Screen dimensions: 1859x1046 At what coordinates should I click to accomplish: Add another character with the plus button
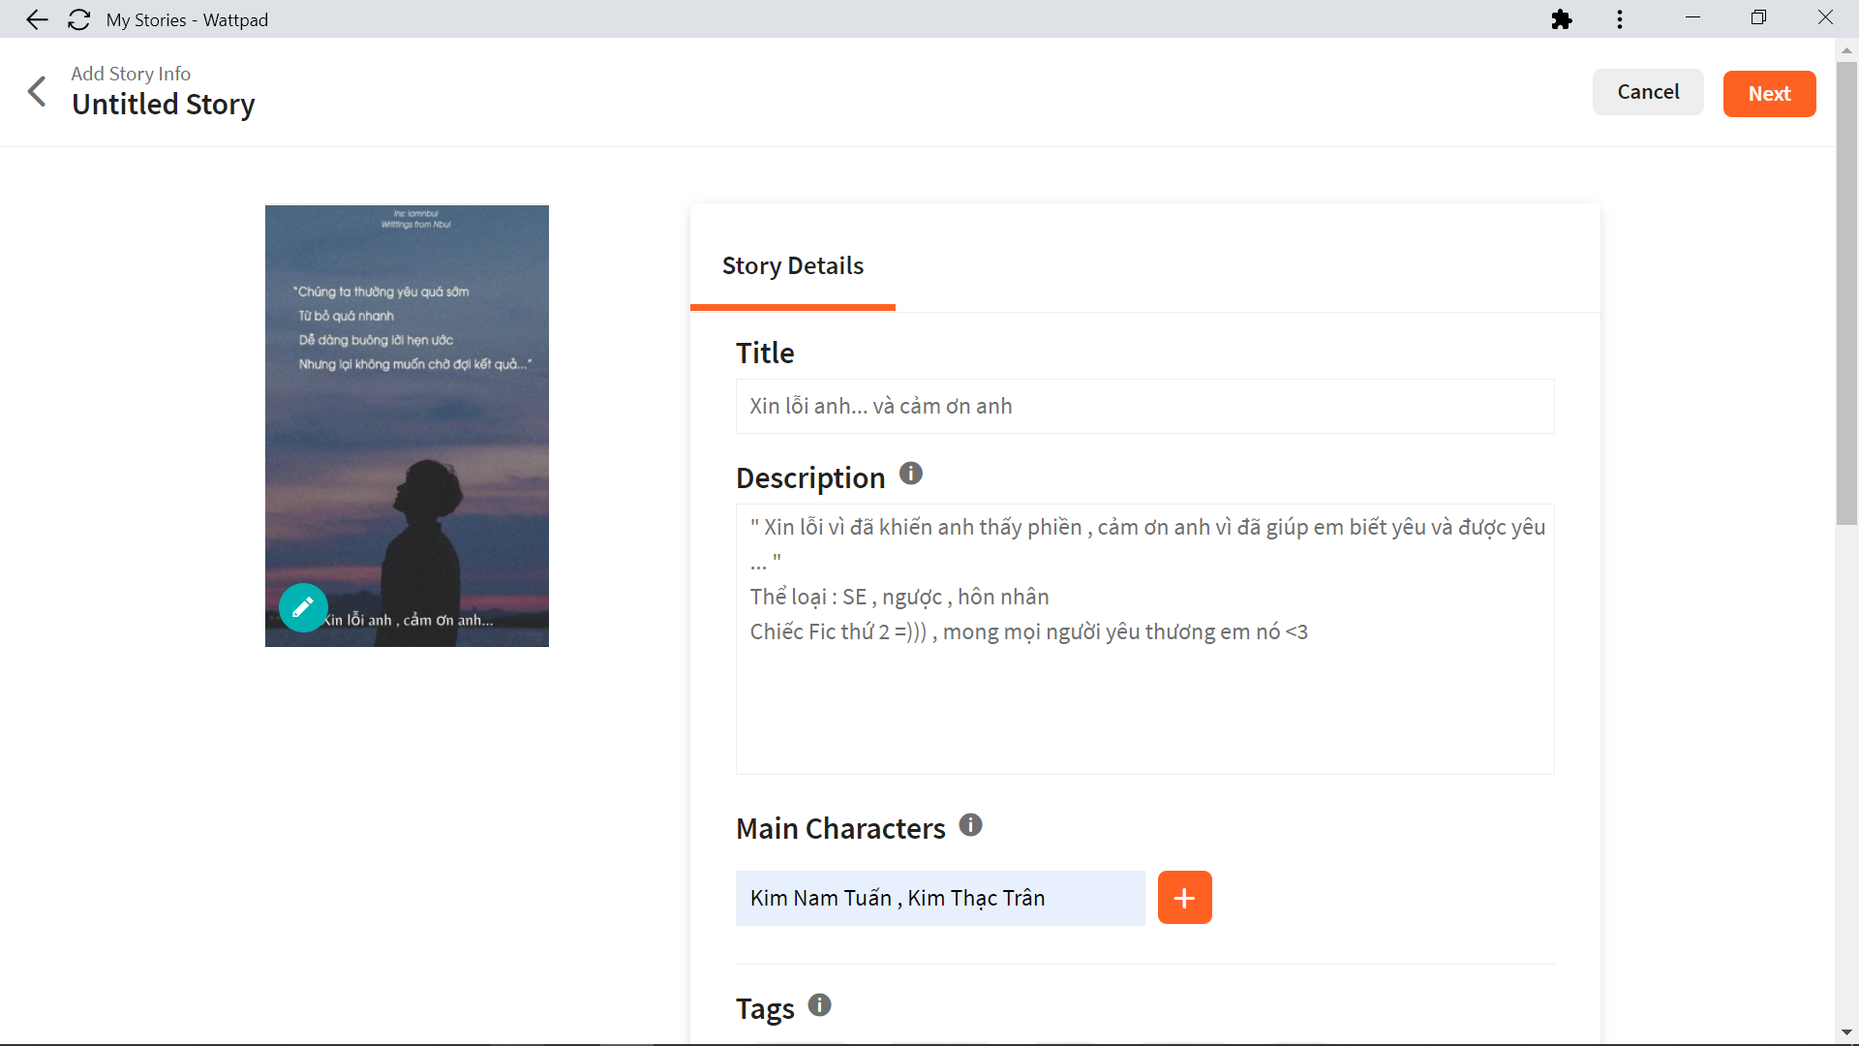pos(1185,898)
